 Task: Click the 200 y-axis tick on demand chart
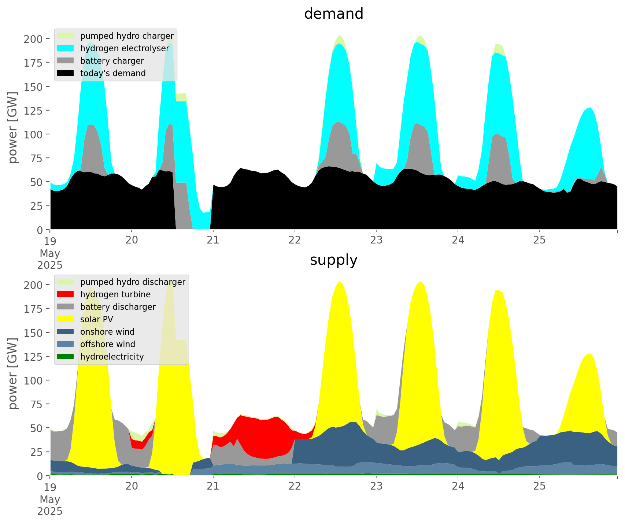[33, 39]
